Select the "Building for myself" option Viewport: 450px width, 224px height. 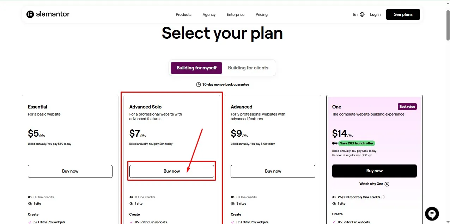pyautogui.click(x=196, y=68)
